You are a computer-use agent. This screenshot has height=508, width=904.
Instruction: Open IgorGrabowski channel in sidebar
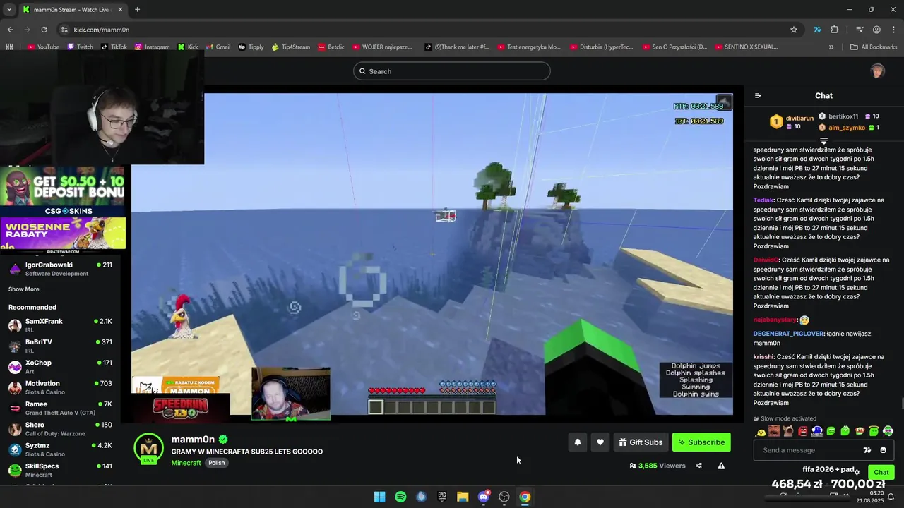coord(60,269)
